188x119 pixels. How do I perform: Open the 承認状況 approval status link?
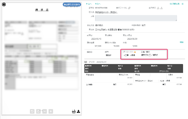pyautogui.click(x=175, y=4)
